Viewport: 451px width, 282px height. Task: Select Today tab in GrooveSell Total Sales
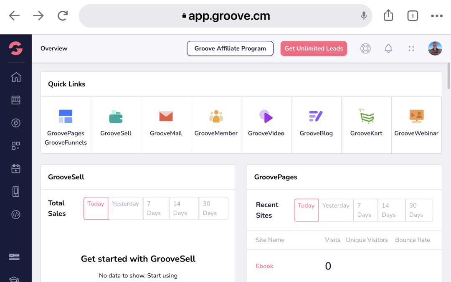(96, 208)
